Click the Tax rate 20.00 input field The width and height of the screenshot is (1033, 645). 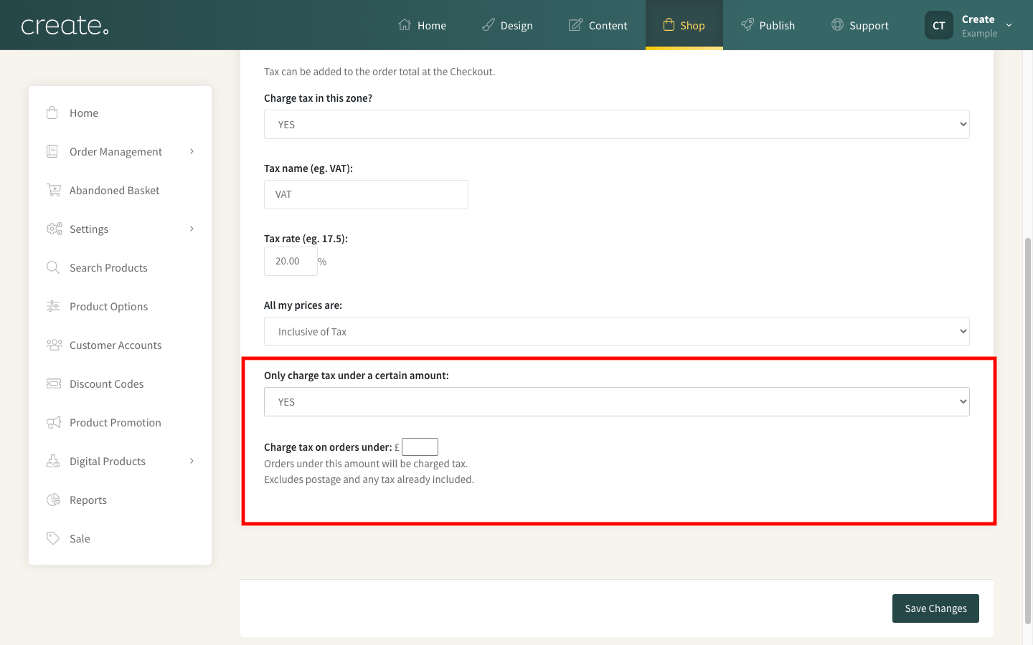point(291,262)
